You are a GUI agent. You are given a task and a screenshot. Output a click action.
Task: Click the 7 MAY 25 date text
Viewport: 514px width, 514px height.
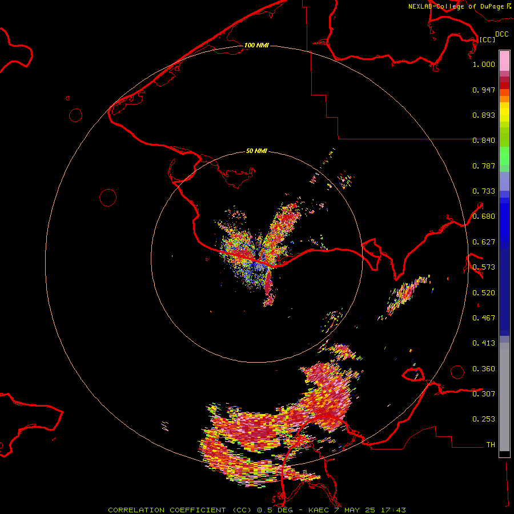(355, 510)
